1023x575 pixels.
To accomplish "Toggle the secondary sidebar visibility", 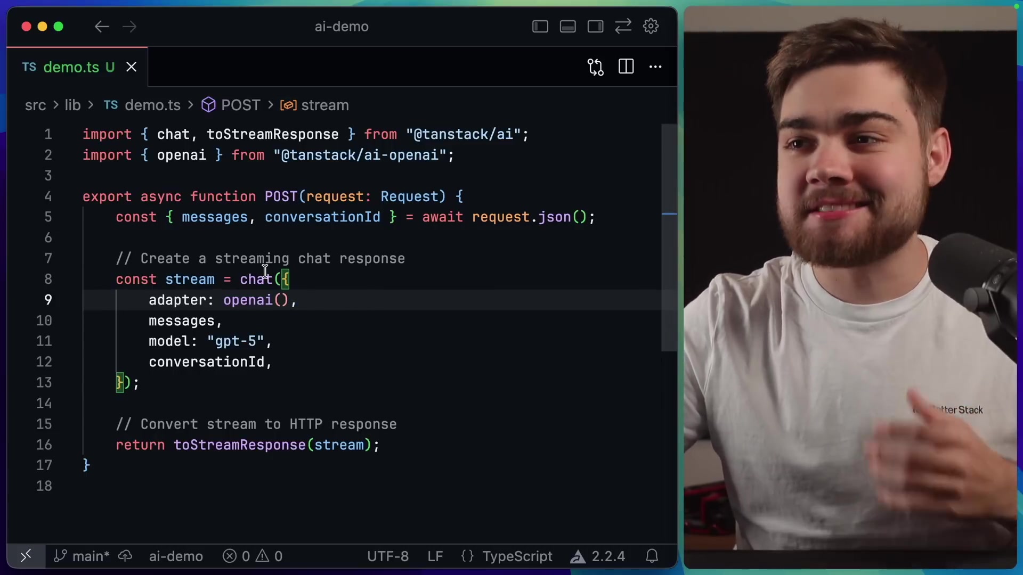I will point(595,26).
